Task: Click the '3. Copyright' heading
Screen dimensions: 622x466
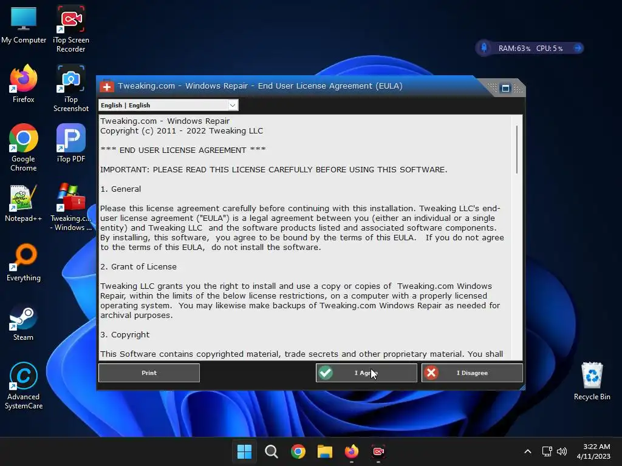Action: pos(125,334)
